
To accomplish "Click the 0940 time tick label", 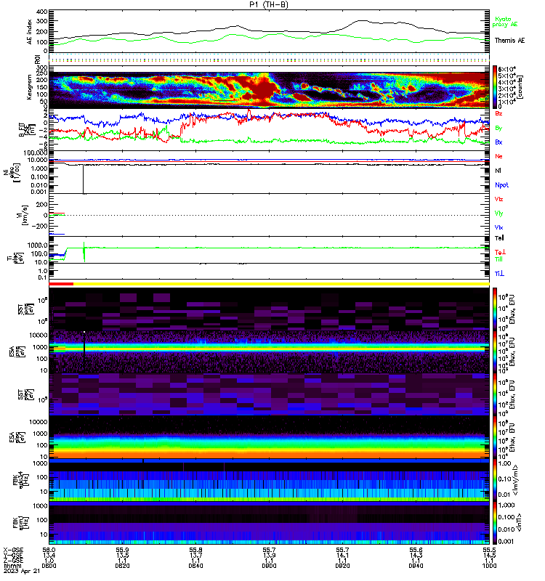I will pyautogui.click(x=416, y=566).
